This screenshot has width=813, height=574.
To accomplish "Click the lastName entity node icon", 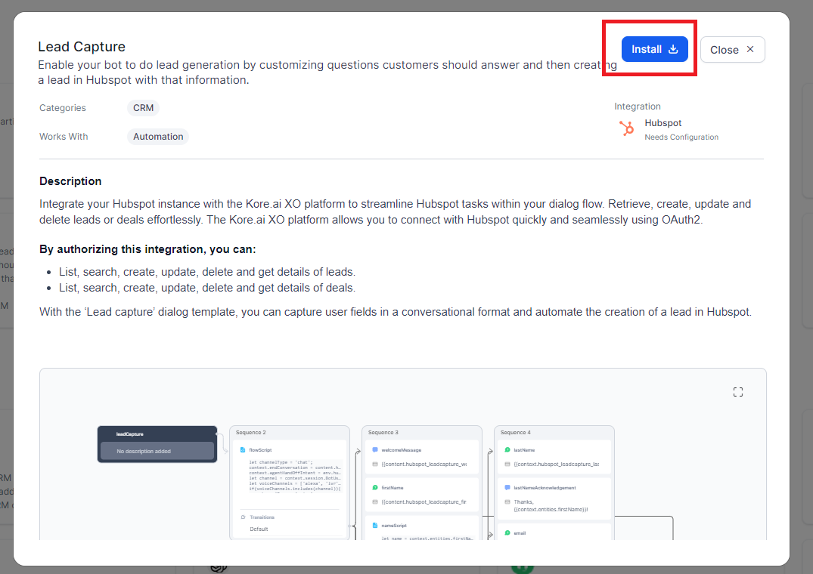I will coord(507,450).
